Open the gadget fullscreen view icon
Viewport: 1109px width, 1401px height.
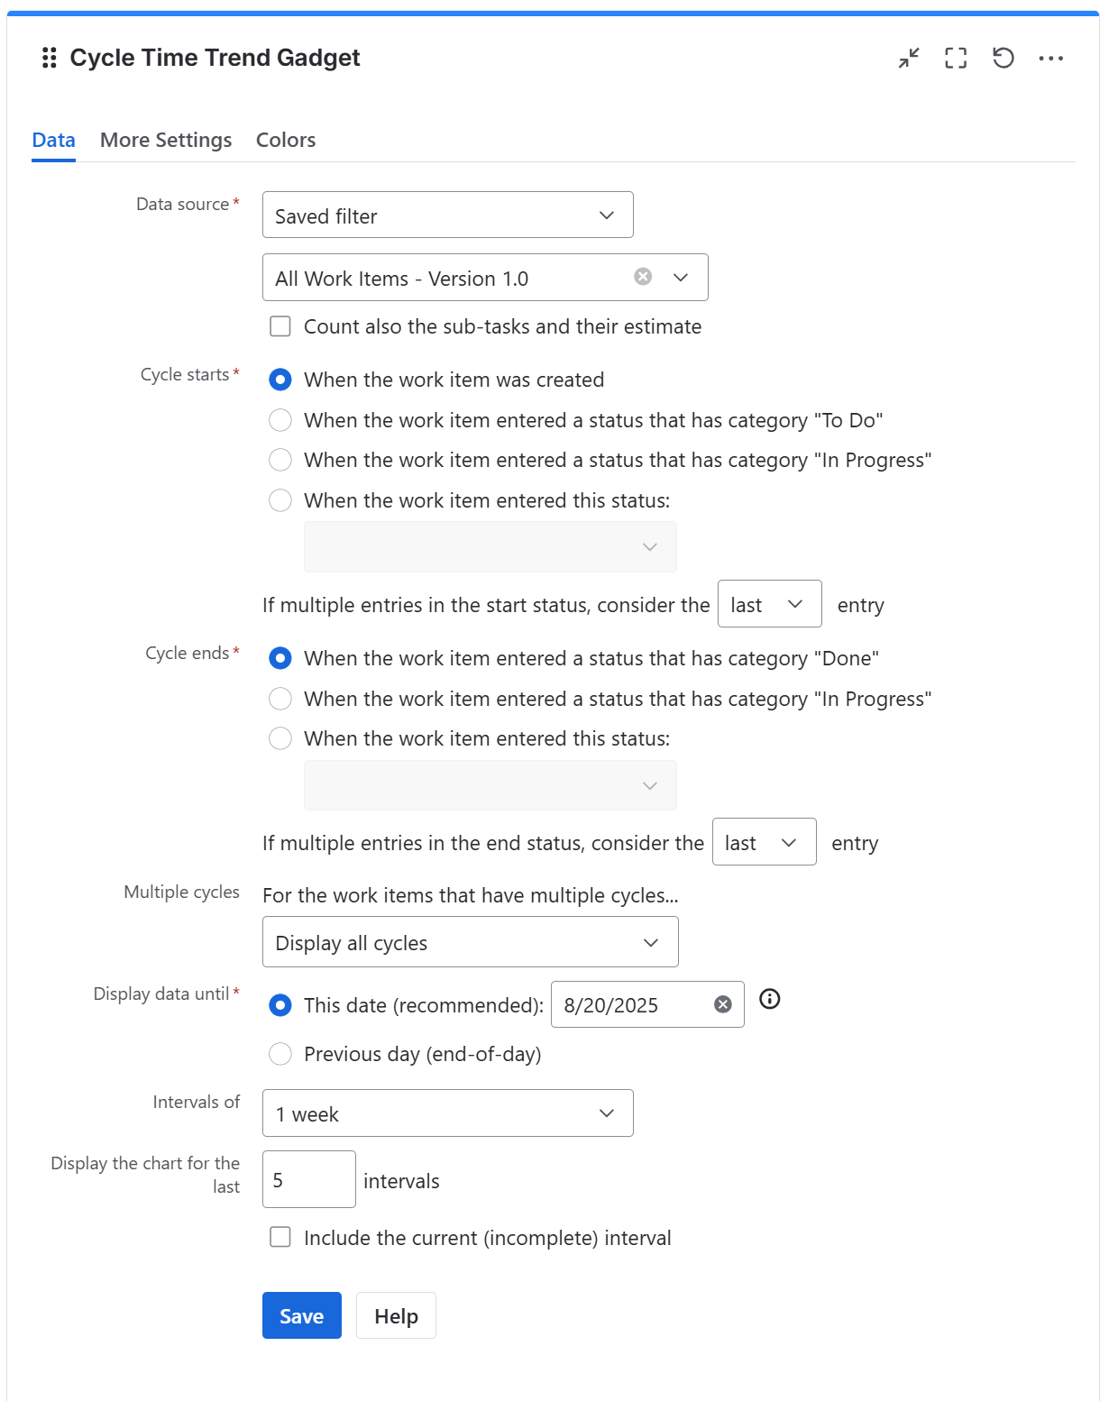956,58
